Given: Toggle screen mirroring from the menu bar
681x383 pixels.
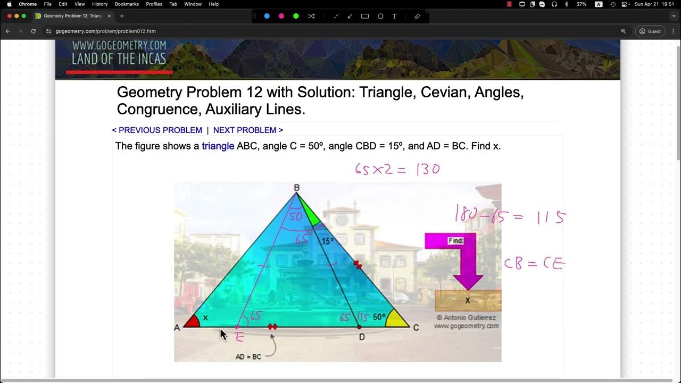Looking at the screenshot, I should tap(521, 4).
